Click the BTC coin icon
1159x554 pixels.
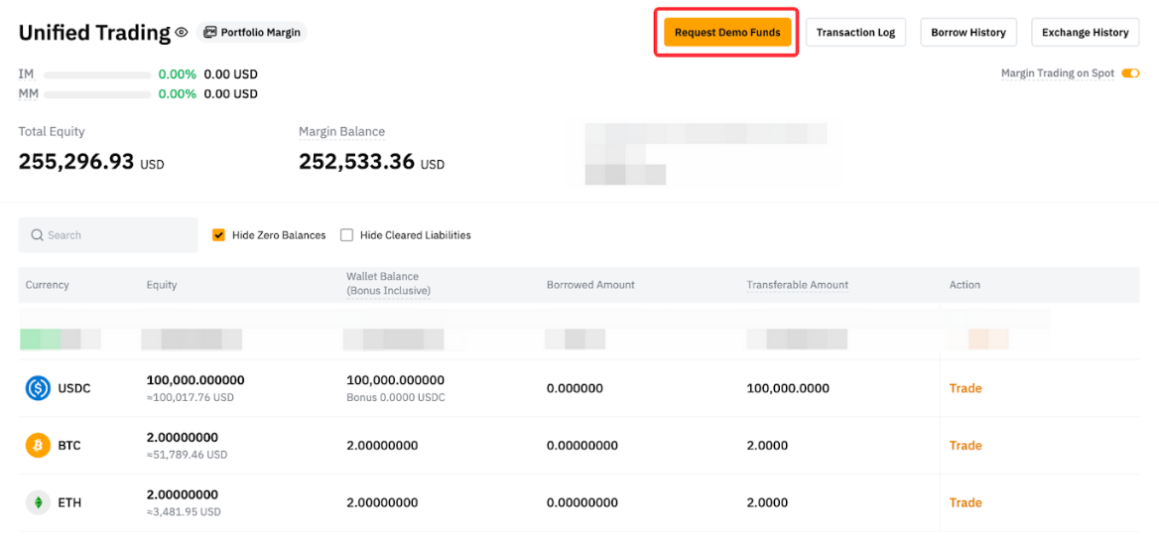pyautogui.click(x=38, y=446)
